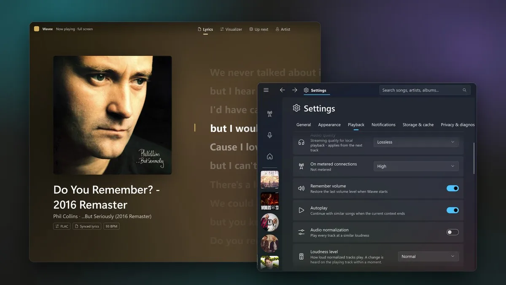
Task: Focus the Search songs, artists, albums field
Action: (425, 90)
